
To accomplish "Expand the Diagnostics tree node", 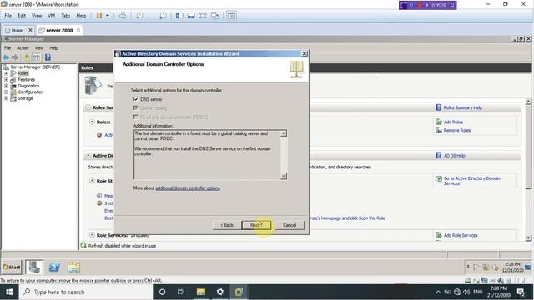I will click(6, 86).
